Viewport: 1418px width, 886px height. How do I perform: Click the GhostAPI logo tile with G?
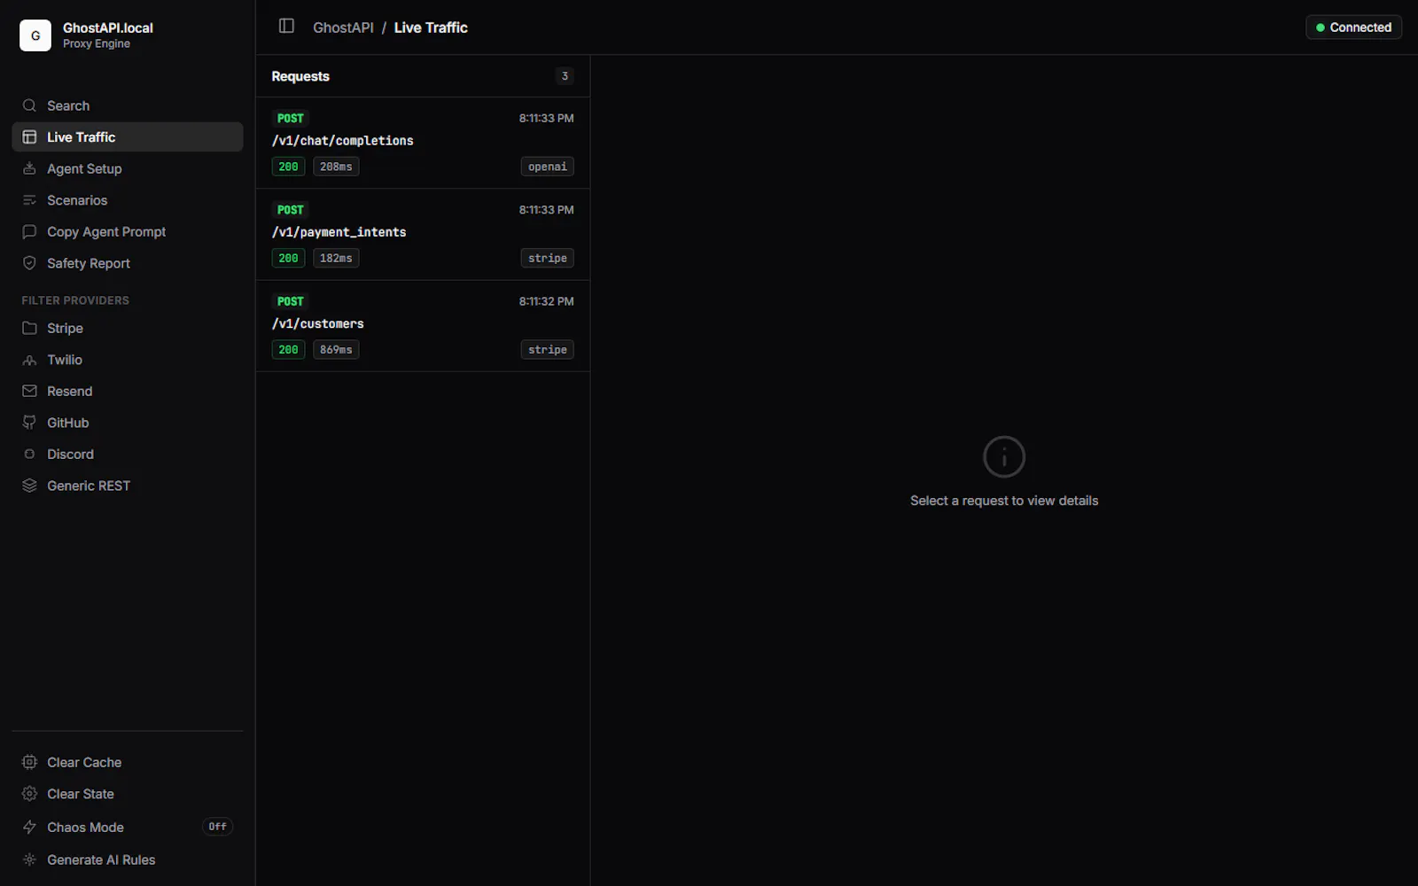pyautogui.click(x=35, y=35)
